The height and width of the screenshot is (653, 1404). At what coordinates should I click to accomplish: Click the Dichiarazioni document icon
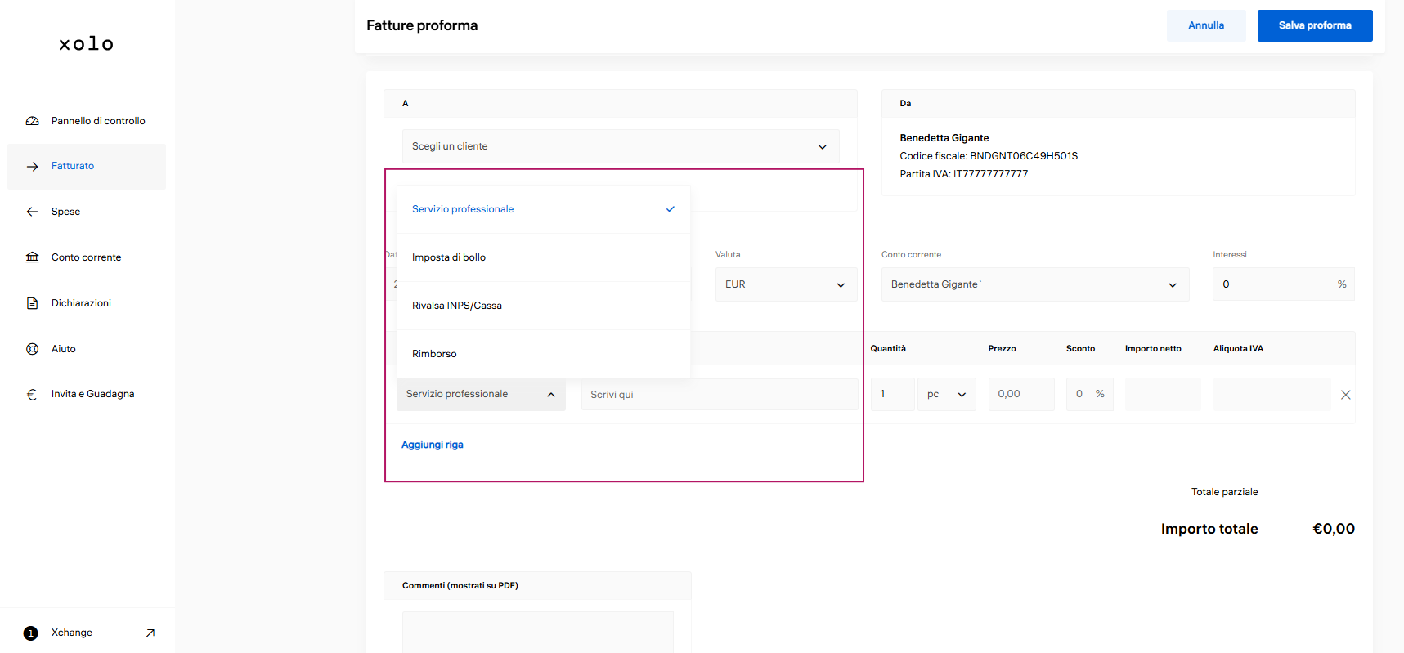(x=33, y=303)
